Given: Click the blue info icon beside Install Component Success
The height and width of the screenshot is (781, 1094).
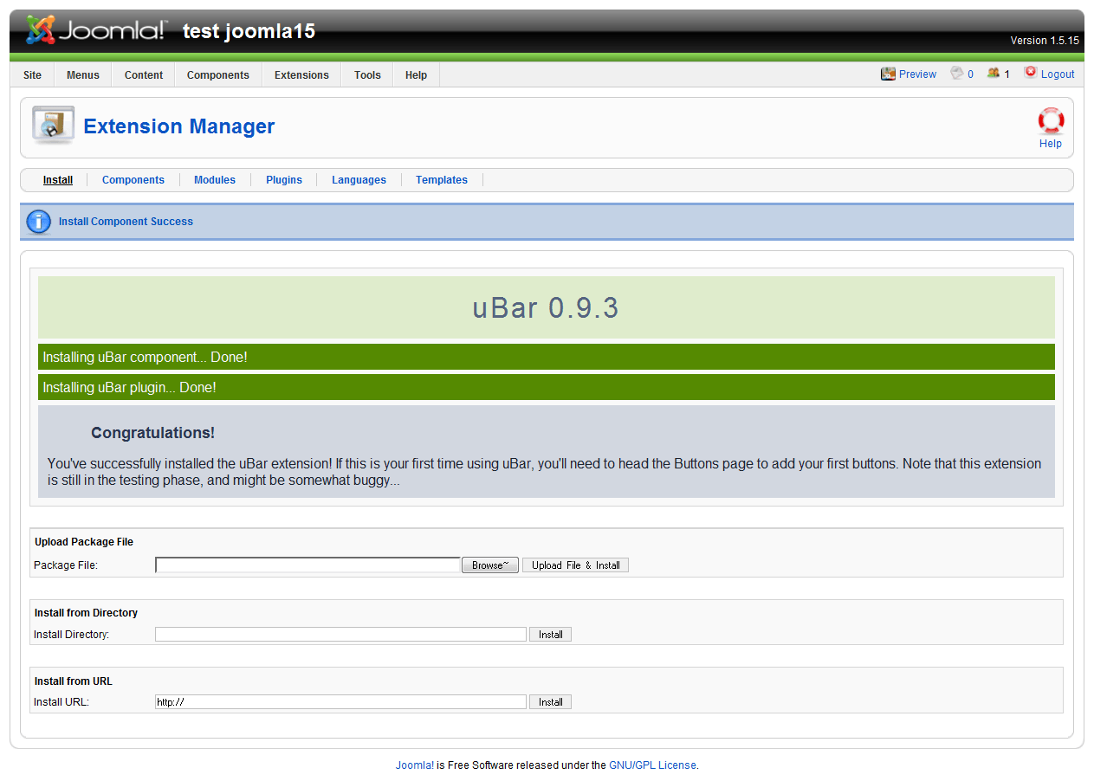Looking at the screenshot, I should click(x=39, y=222).
